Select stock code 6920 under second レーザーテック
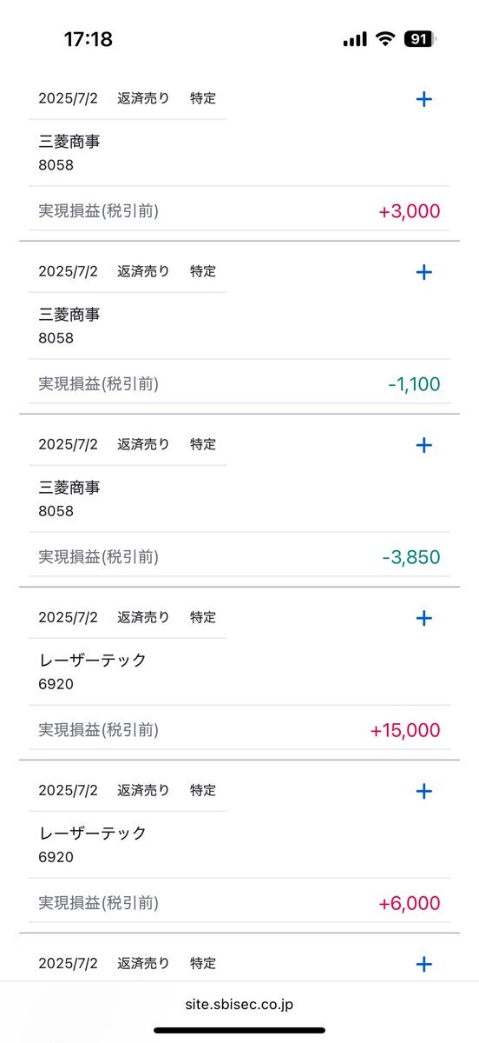 point(56,857)
